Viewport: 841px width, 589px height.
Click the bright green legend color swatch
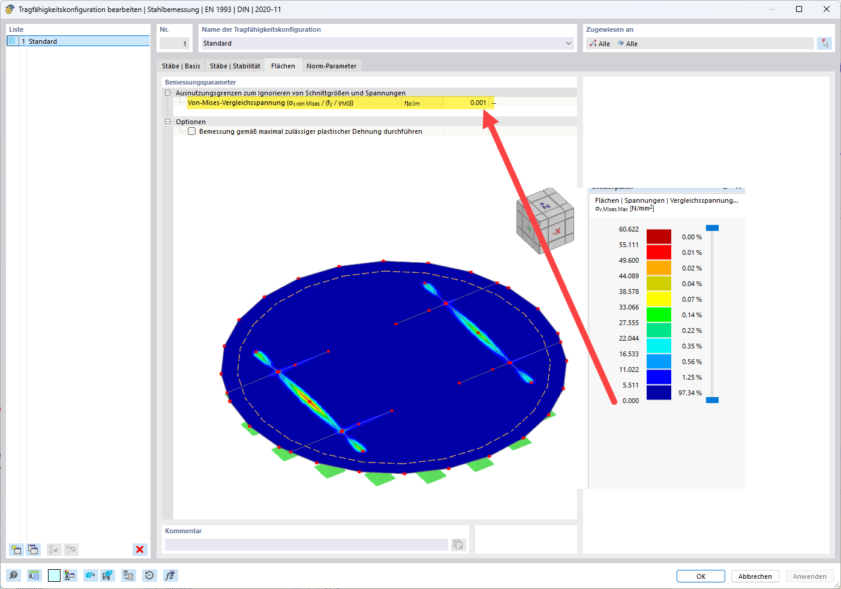(x=659, y=314)
